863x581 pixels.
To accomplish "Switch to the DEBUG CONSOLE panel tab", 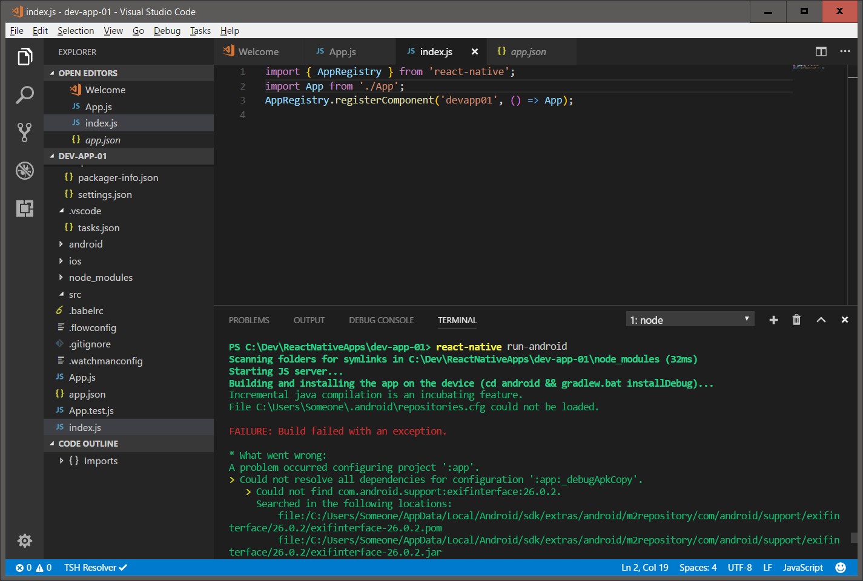I will click(381, 320).
